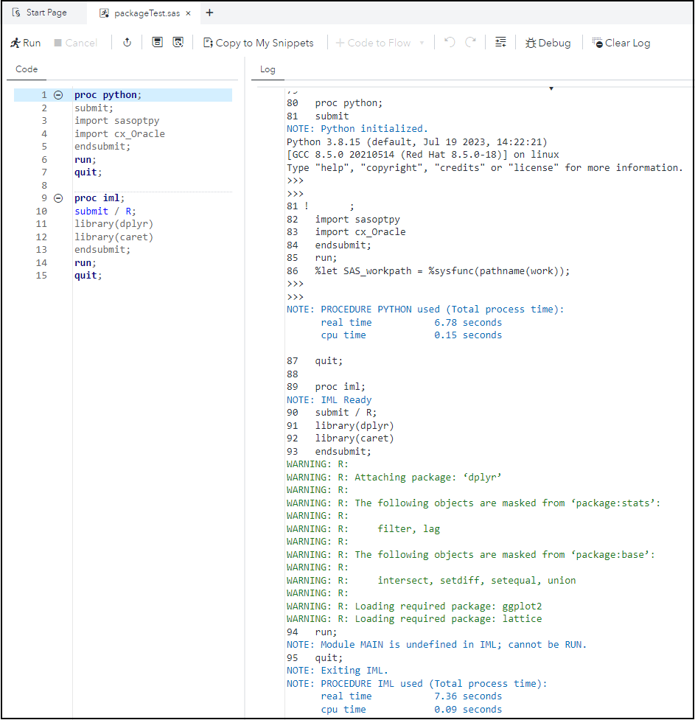695x720 pixels.
Task: Click the save-as icon in toolbar
Action: click(x=178, y=43)
